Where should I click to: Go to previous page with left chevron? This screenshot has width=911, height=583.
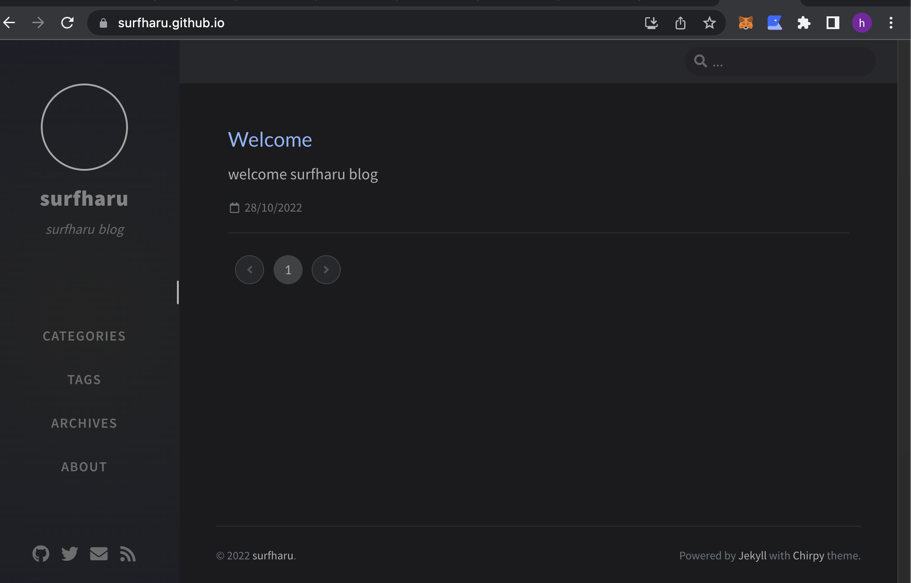tap(250, 270)
